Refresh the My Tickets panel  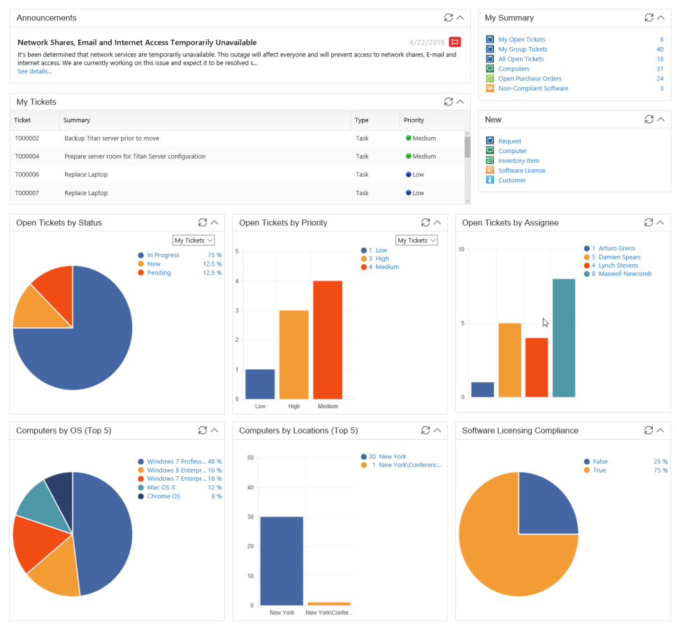[x=448, y=101]
